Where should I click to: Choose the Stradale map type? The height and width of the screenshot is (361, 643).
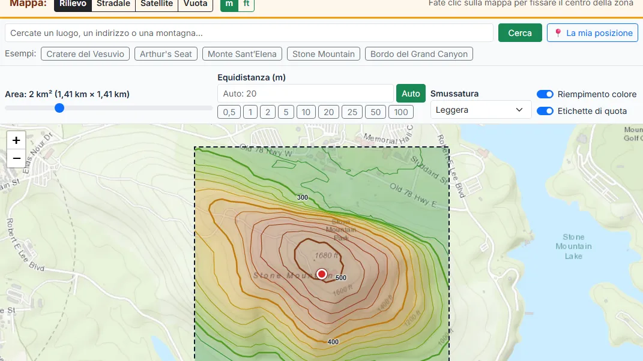[x=113, y=4]
